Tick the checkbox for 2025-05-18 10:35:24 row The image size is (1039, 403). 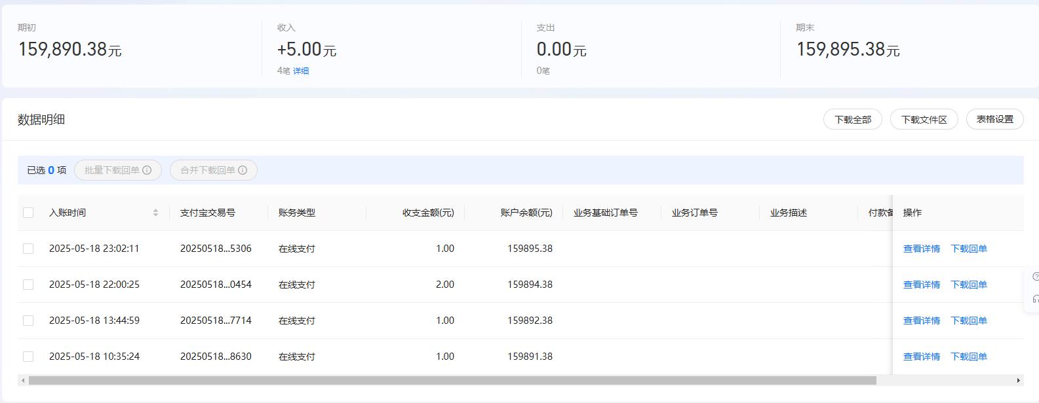(28, 357)
